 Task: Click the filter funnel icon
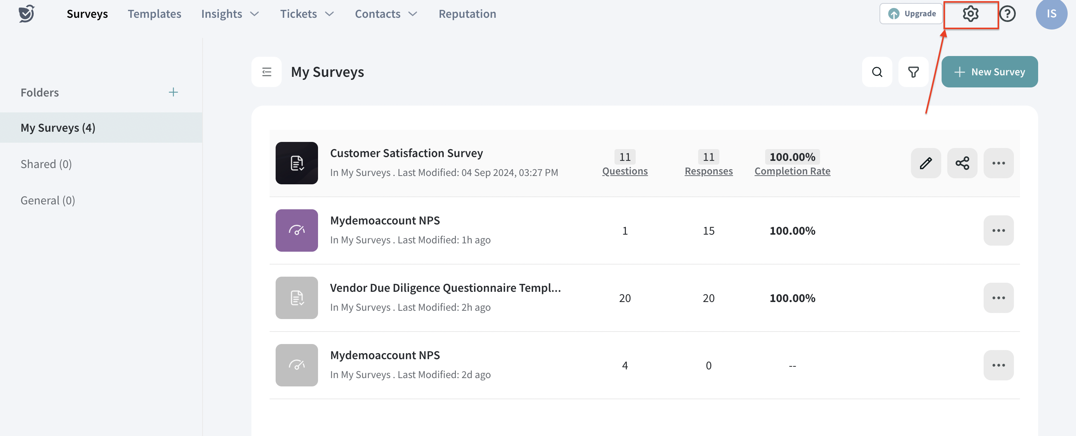(913, 72)
